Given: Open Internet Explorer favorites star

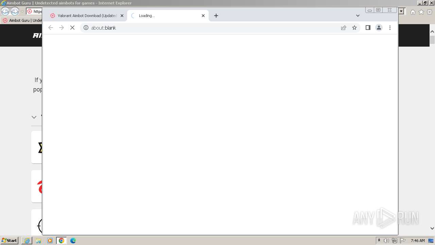Looking at the screenshot, I should (421, 12).
